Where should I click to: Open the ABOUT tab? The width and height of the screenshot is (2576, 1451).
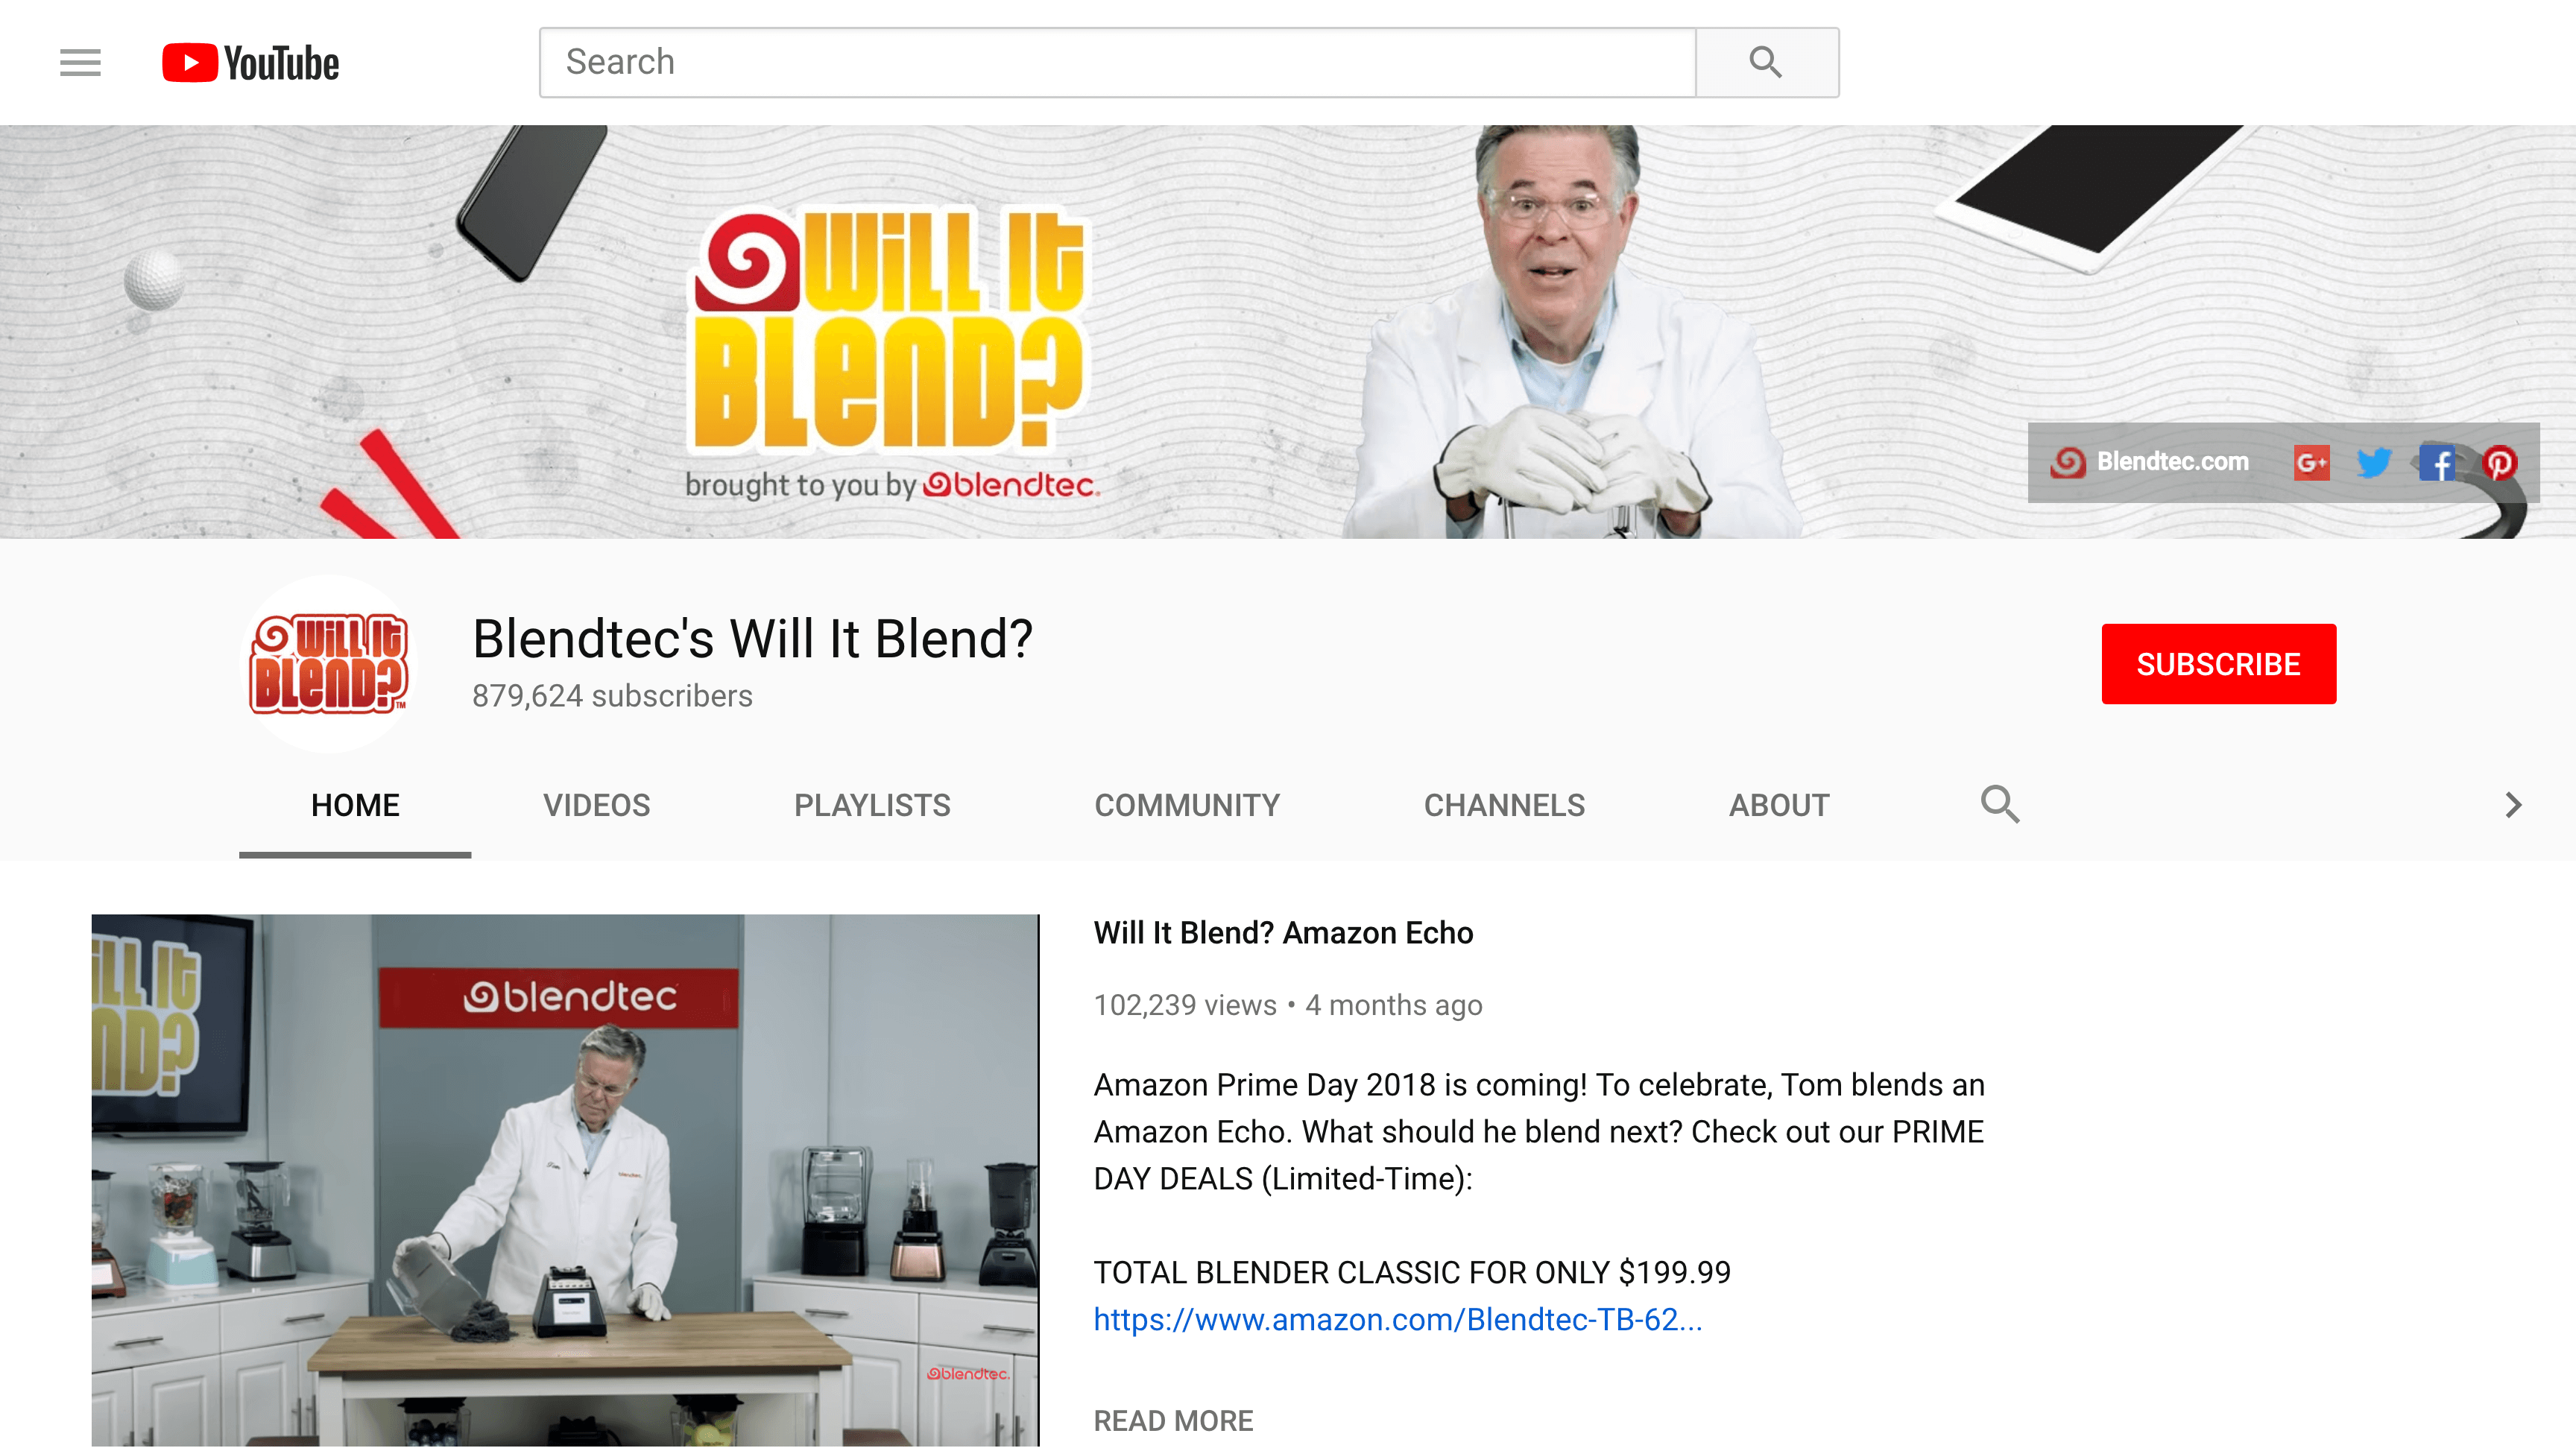point(1779,805)
